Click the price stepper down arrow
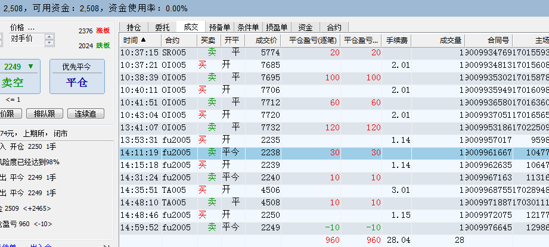The height and width of the screenshot is (247, 549). coord(49,43)
